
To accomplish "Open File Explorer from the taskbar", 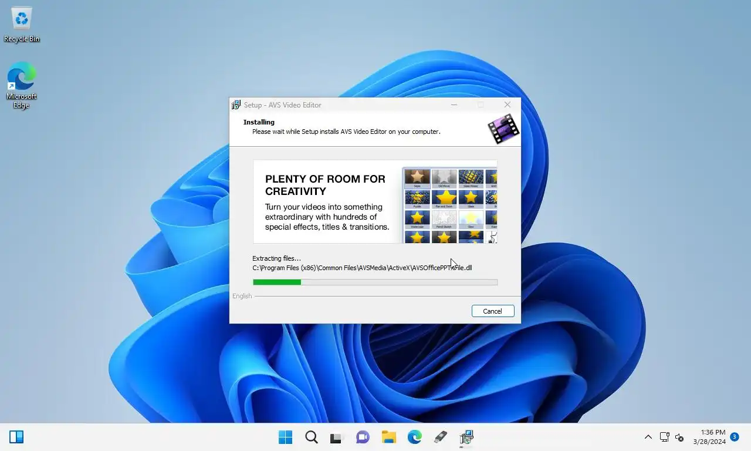I will 389,437.
